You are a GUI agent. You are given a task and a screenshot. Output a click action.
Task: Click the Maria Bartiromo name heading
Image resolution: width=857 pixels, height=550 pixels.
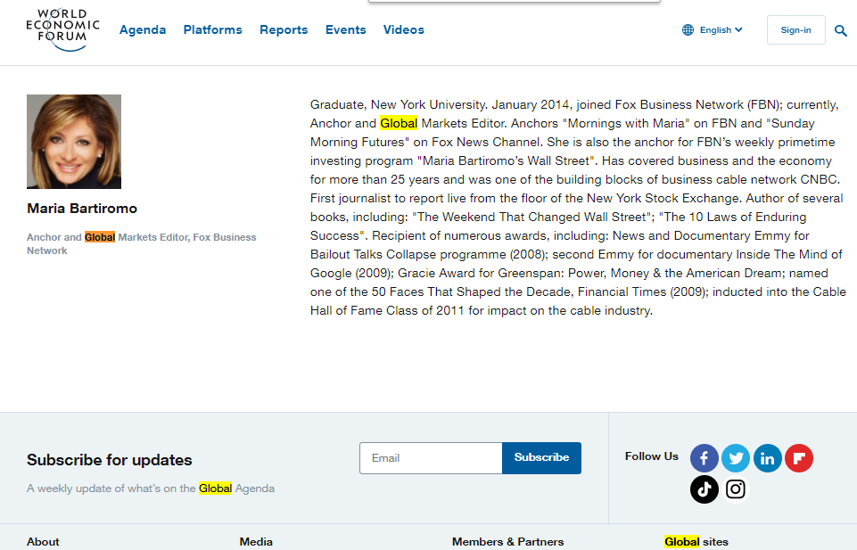point(82,209)
